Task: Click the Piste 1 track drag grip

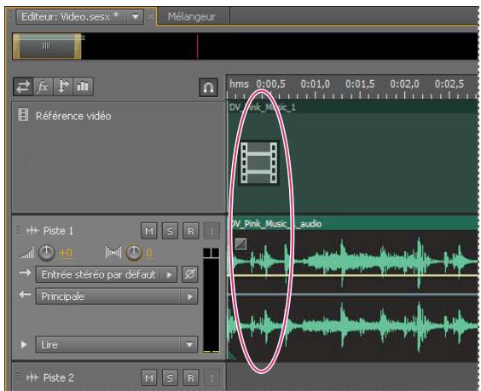Action: (x=18, y=231)
